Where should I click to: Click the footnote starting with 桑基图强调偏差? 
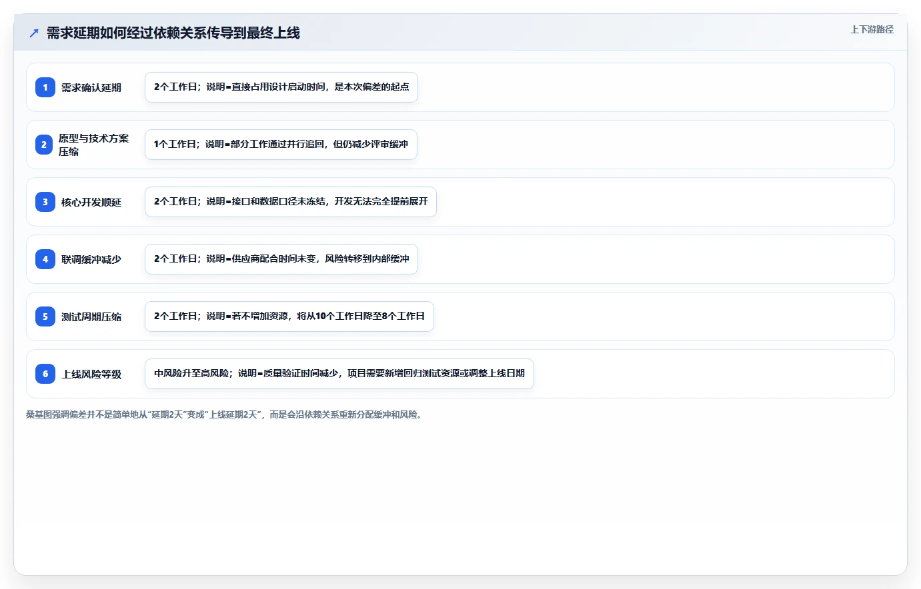click(x=225, y=414)
